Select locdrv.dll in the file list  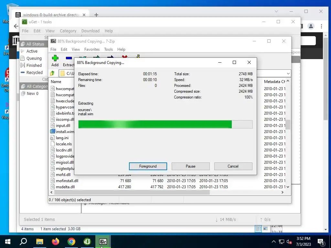click(x=64, y=150)
